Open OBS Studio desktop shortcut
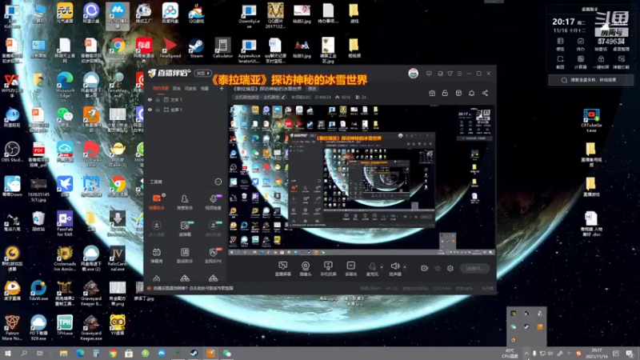 point(12,152)
